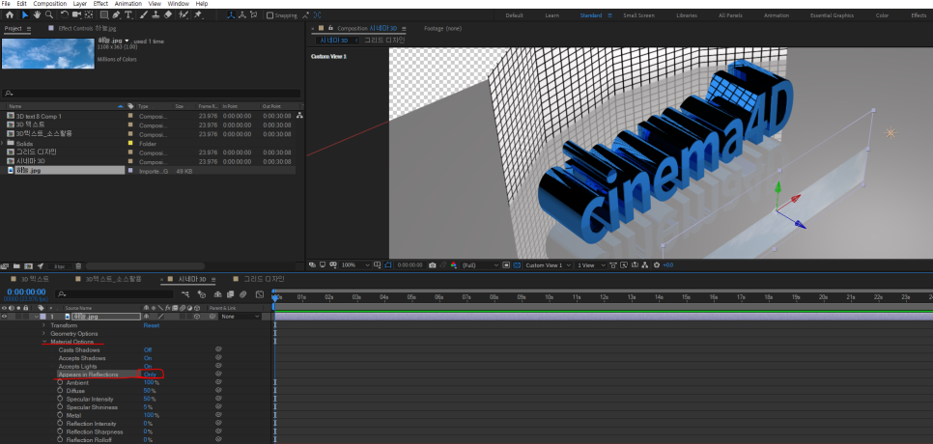Toggle Ambient stopwatch keyframing
933x444 pixels.
(x=60, y=383)
